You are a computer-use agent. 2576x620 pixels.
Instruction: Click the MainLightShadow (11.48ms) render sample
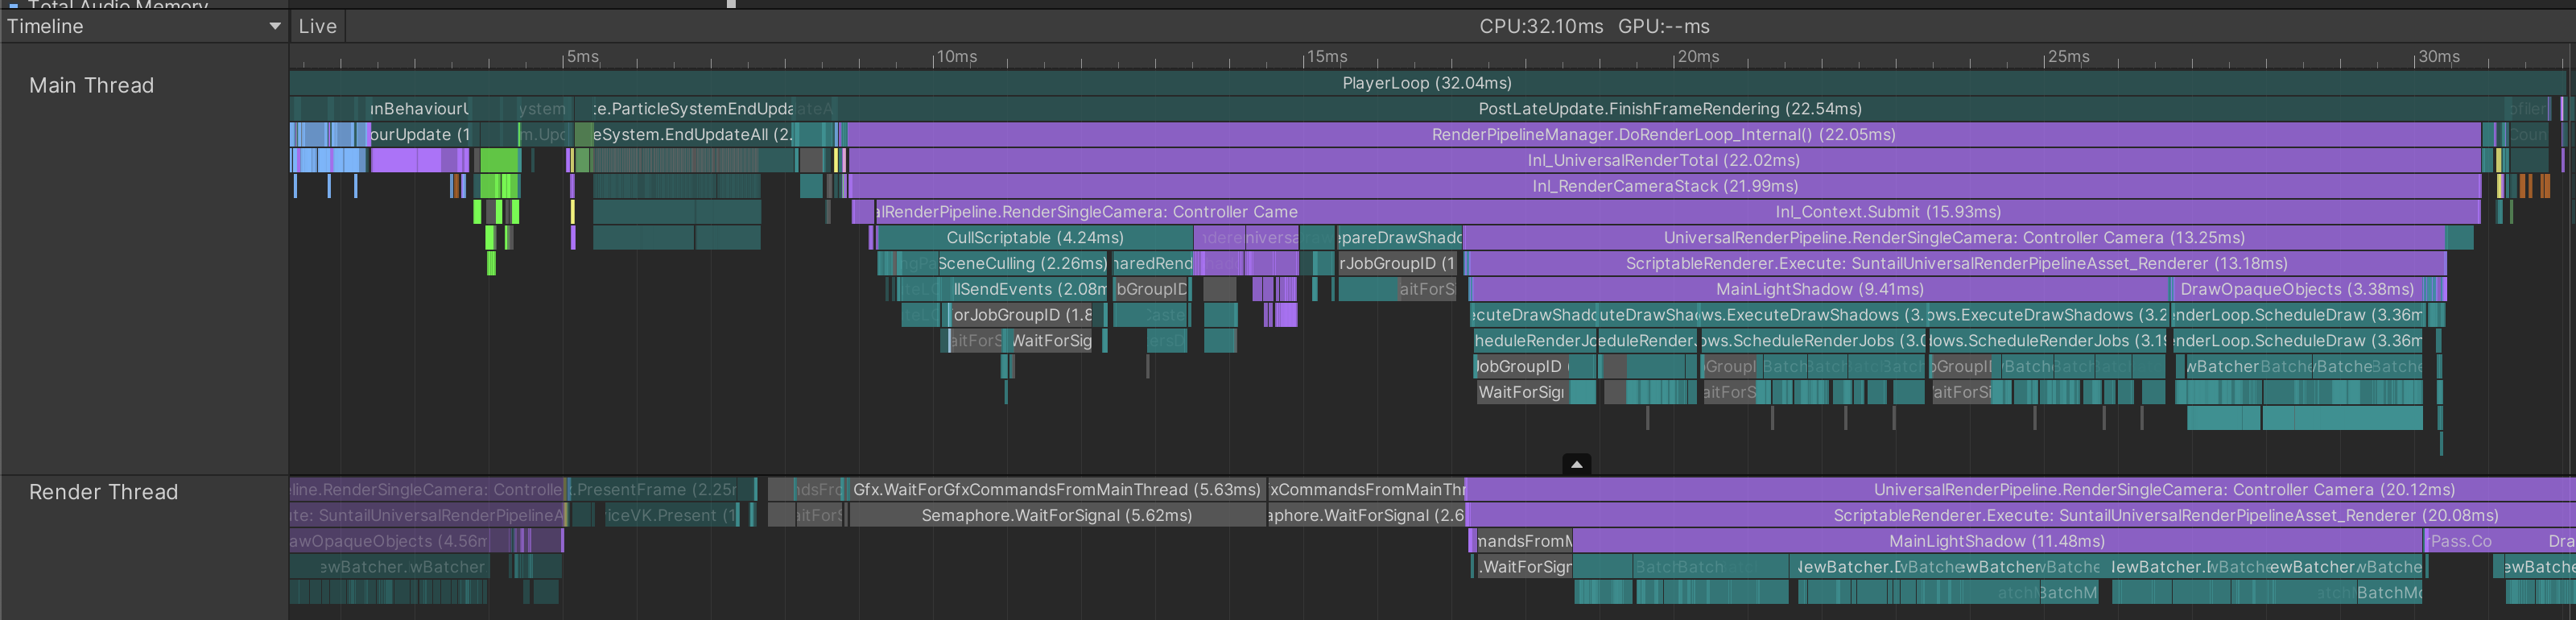tap(1996, 542)
